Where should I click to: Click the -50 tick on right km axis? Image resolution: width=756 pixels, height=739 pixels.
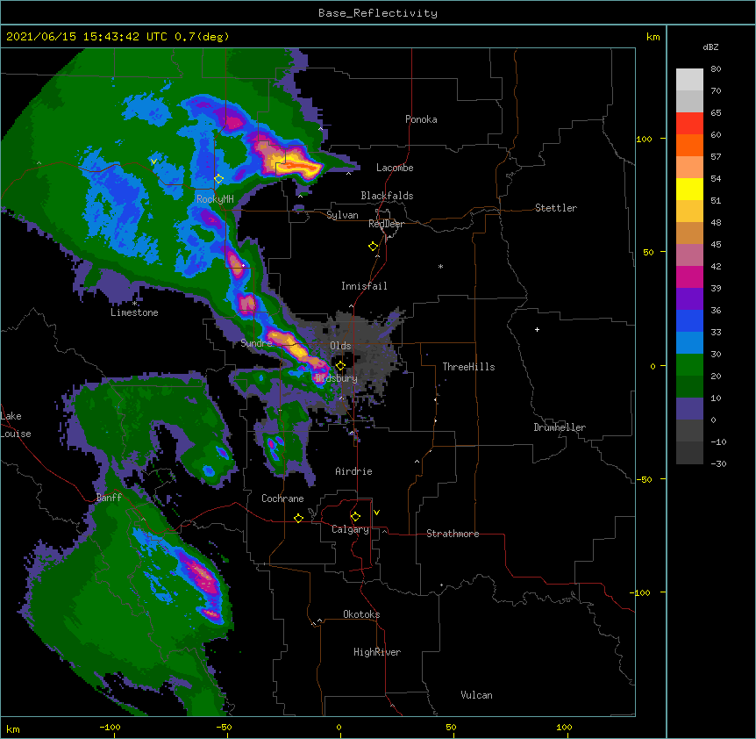644,479
